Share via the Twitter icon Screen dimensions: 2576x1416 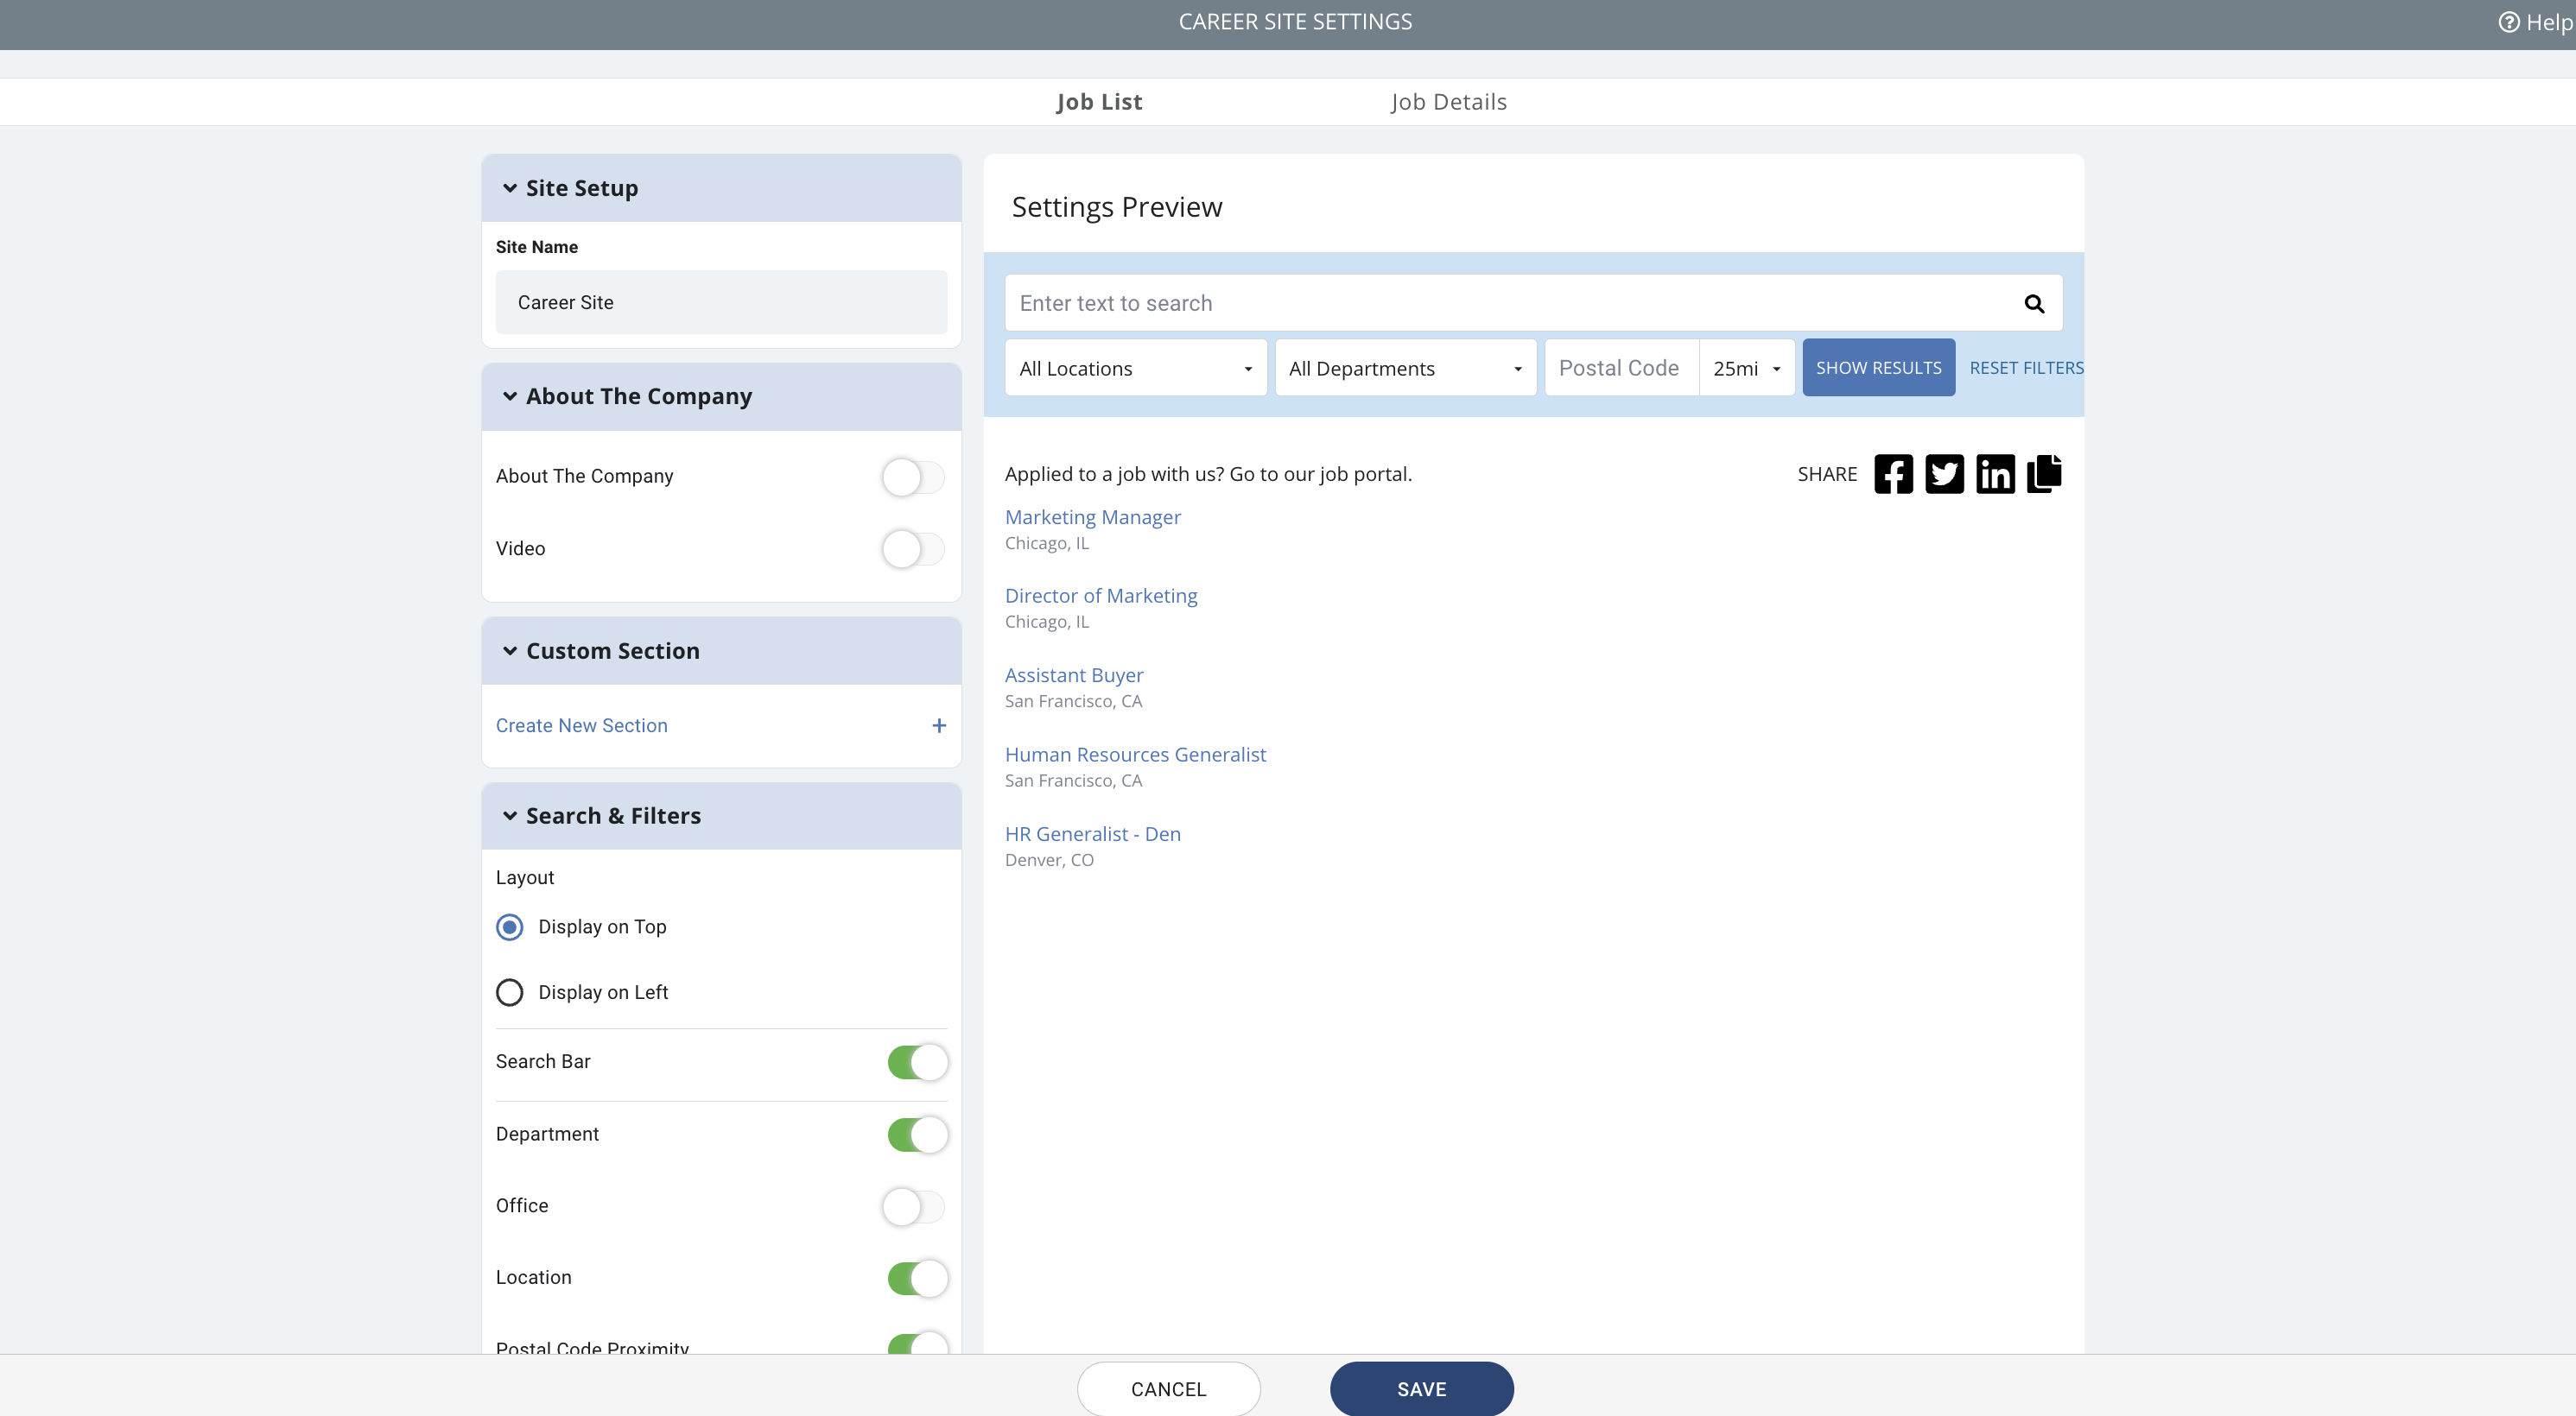tap(1944, 474)
